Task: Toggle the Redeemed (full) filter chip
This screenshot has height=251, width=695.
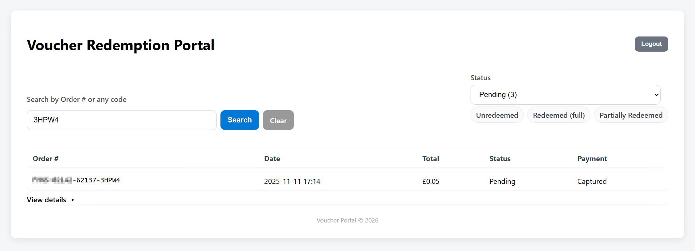Action: [x=559, y=115]
